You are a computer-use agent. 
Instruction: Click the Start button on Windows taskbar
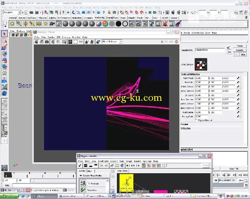(x=9, y=196)
